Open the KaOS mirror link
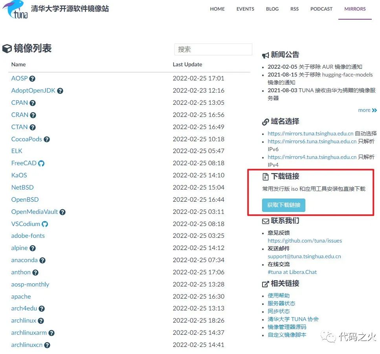The width and height of the screenshot is (380, 354). 19,175
